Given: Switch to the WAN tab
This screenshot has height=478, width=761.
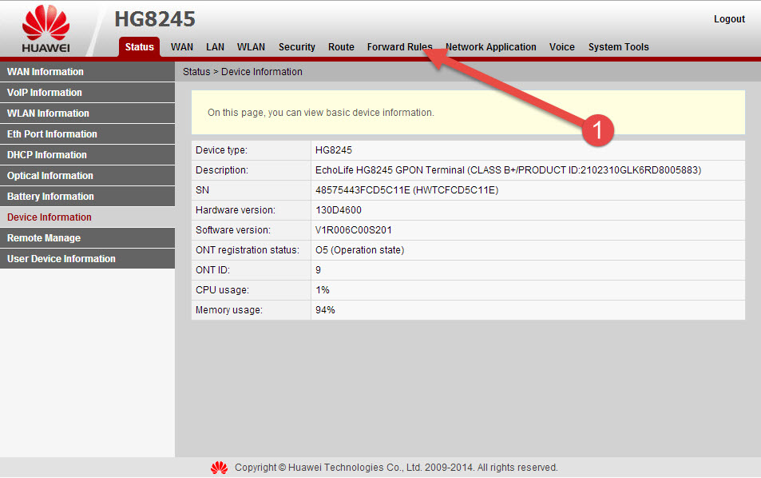Looking at the screenshot, I should coord(182,47).
